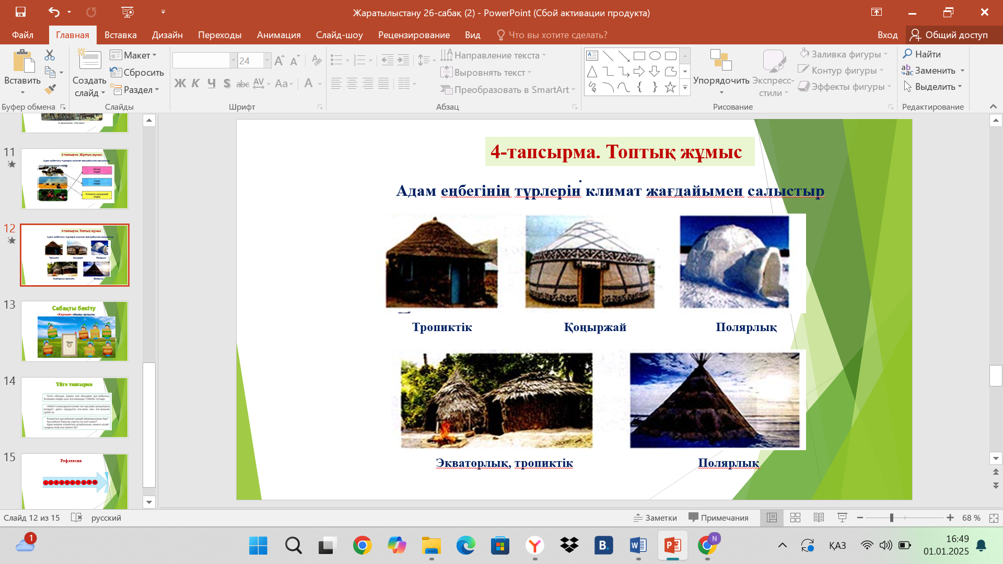
Task: Click the Save icon in title bar
Action: click(20, 12)
